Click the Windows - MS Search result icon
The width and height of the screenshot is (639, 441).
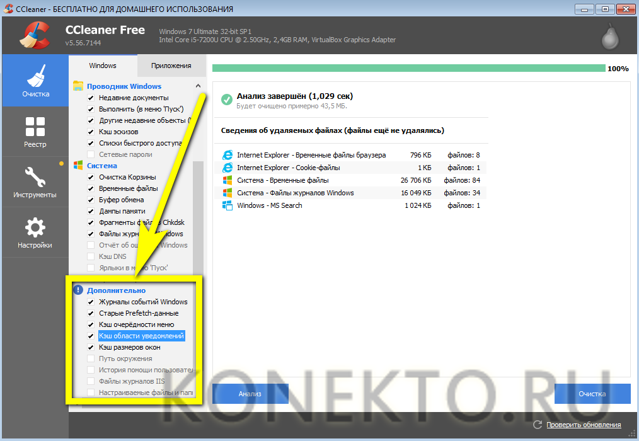(x=227, y=205)
